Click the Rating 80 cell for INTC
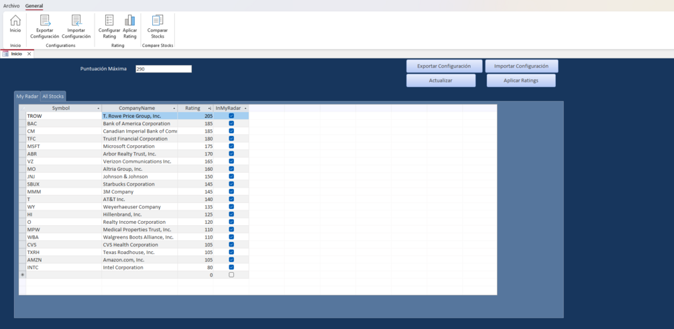This screenshot has height=329, width=674. (196, 267)
